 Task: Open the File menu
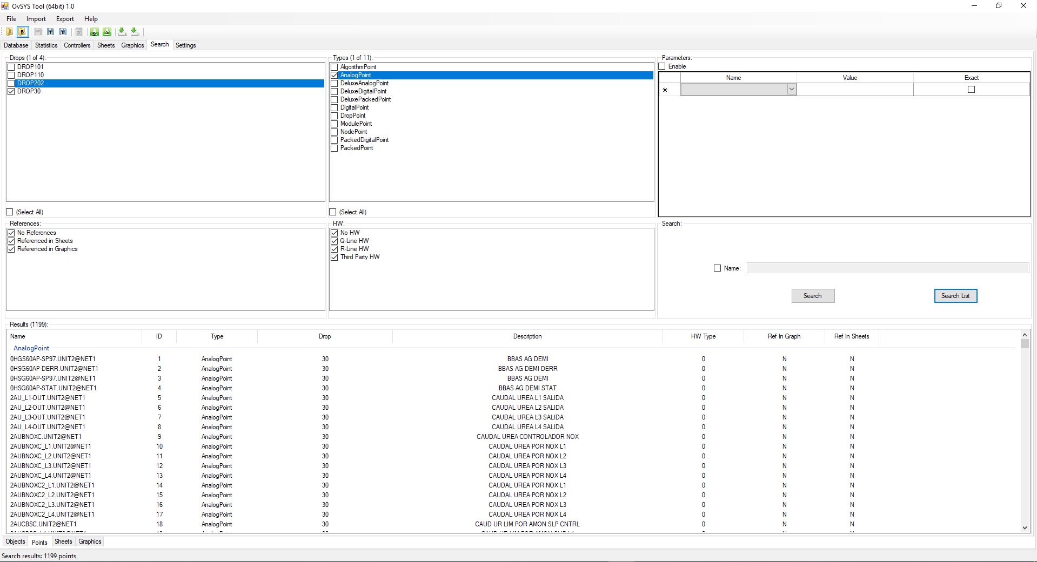pyautogui.click(x=11, y=19)
